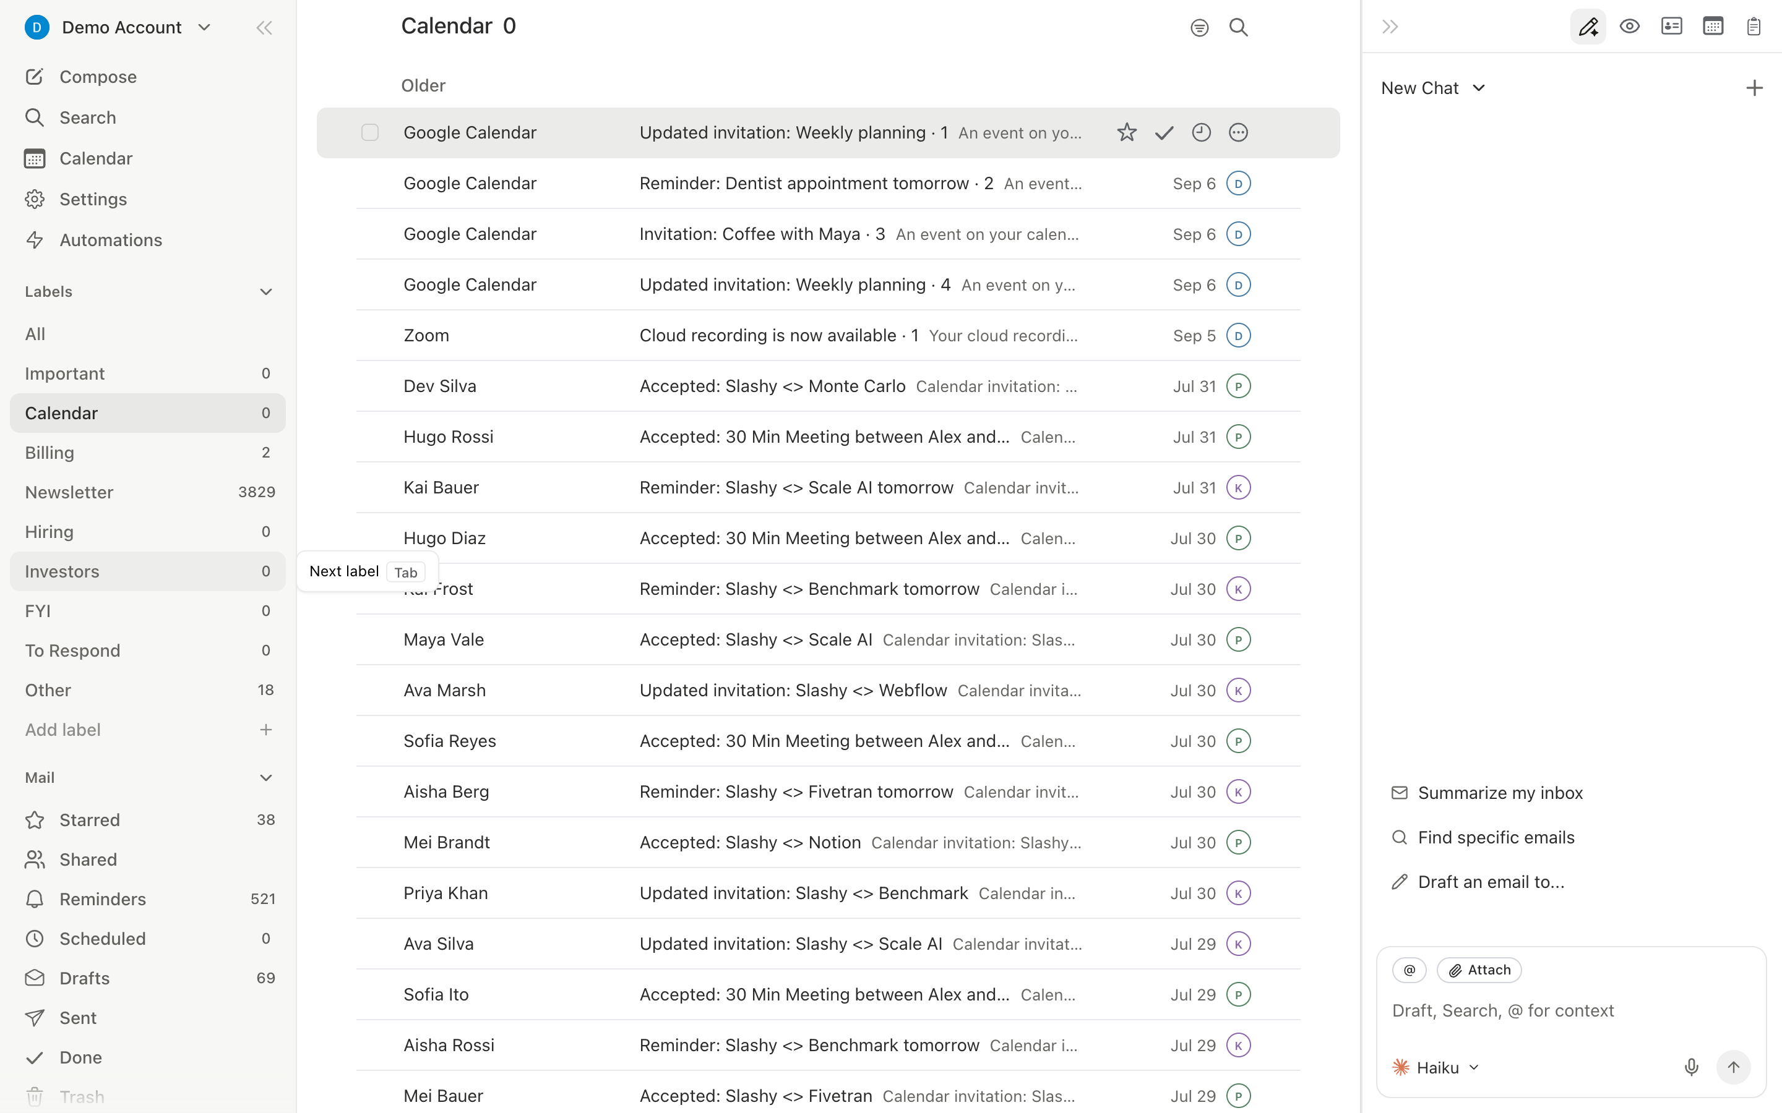Mark Weekly planning email as done checkmark

click(1164, 132)
